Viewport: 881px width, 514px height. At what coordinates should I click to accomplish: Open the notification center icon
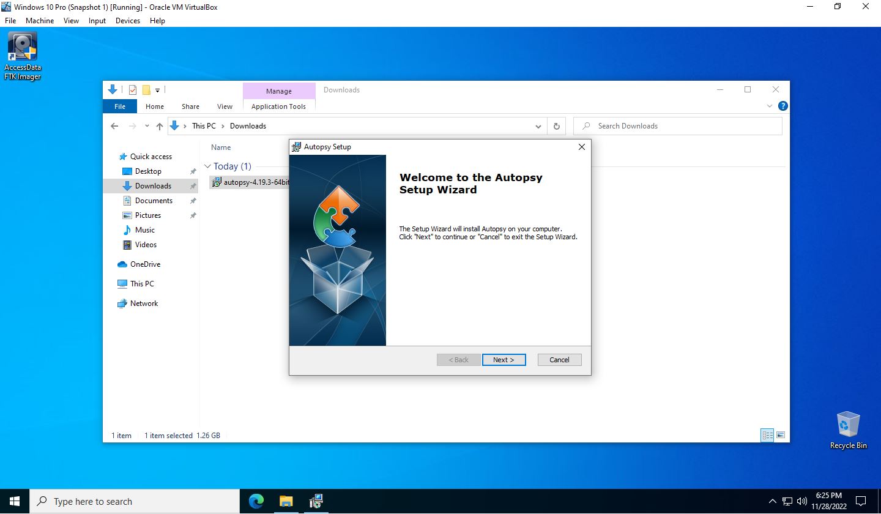pyautogui.click(x=860, y=501)
